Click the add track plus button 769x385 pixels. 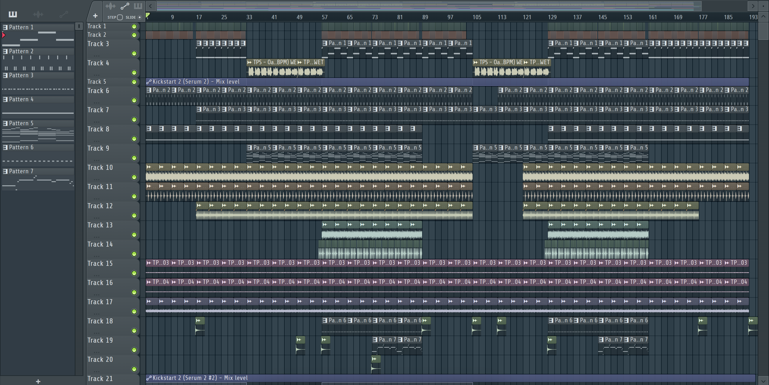pyautogui.click(x=95, y=16)
